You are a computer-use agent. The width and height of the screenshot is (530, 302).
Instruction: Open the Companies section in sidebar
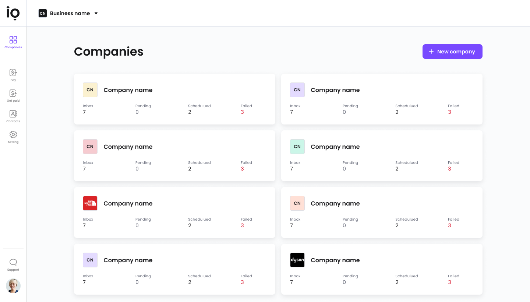(x=13, y=42)
